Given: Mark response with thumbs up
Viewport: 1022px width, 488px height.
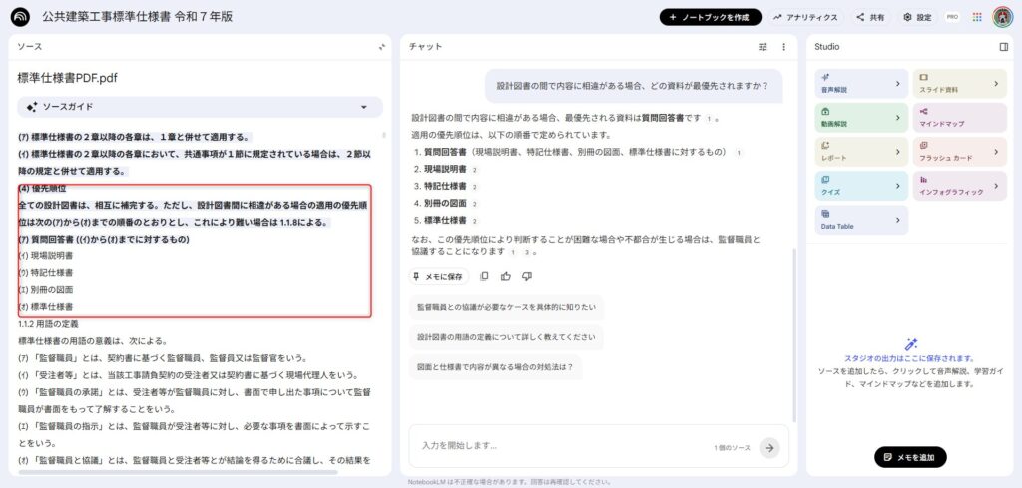Looking at the screenshot, I should (x=506, y=276).
